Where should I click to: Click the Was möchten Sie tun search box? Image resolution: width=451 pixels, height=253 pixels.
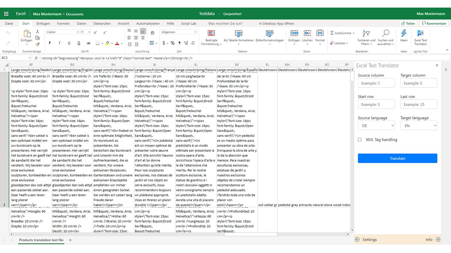(x=225, y=23)
